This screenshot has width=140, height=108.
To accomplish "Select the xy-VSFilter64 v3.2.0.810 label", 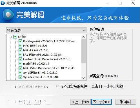I will [40, 73].
